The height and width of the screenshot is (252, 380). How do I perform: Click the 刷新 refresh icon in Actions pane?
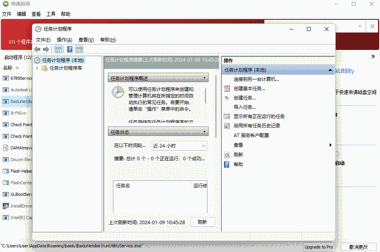pos(226,154)
